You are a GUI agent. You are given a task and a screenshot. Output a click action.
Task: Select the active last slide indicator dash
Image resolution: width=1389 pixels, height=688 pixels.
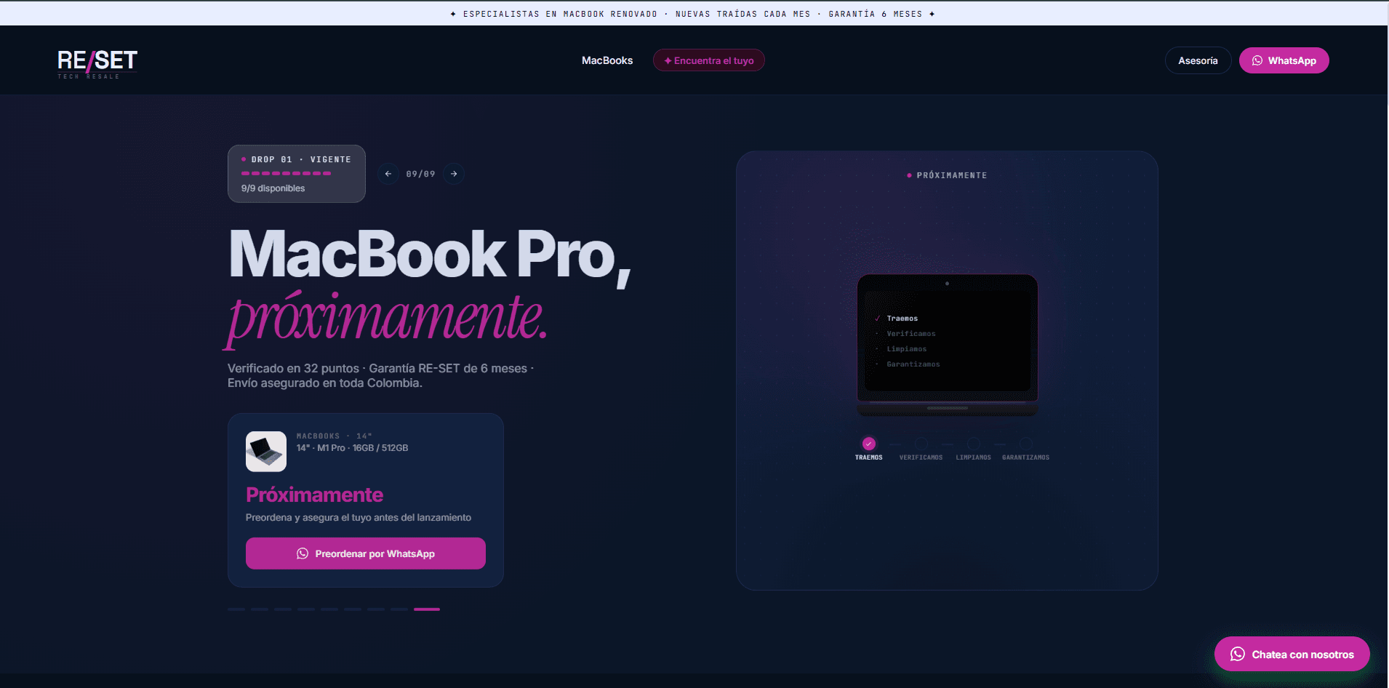[x=427, y=609]
